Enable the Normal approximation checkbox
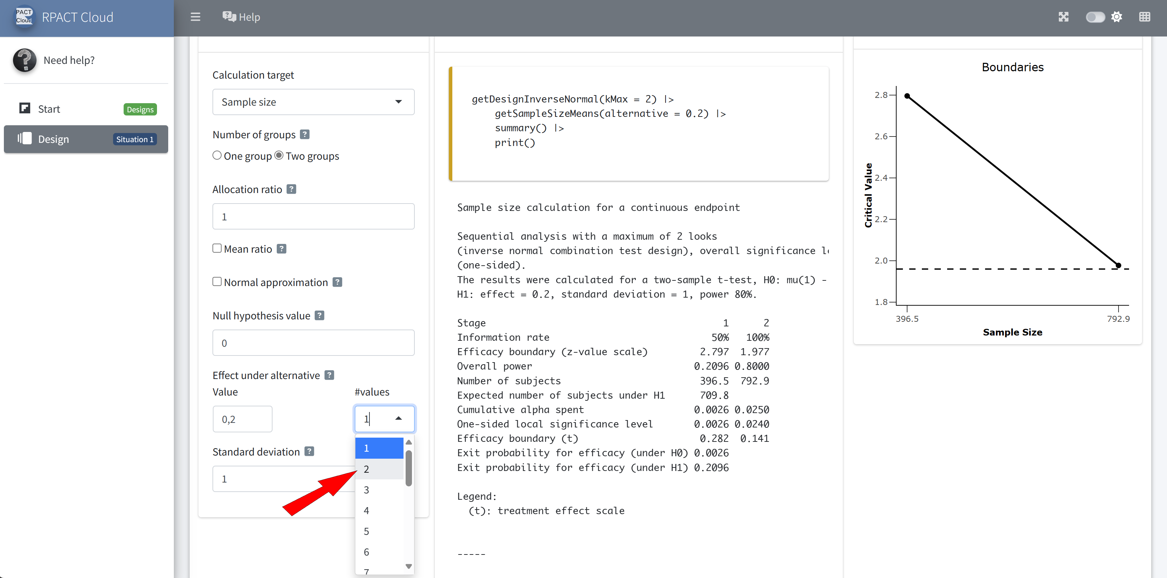1167x578 pixels. (217, 282)
